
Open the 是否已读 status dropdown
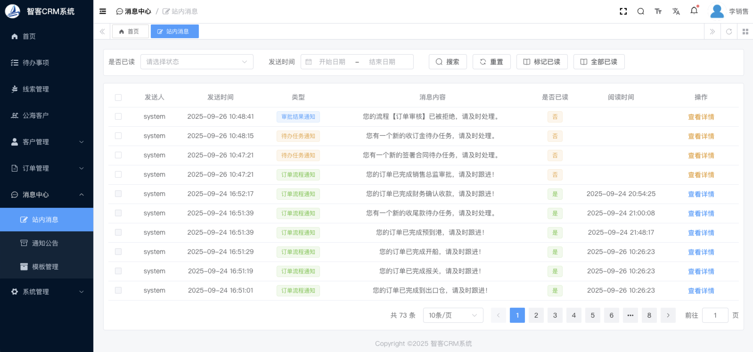point(196,62)
